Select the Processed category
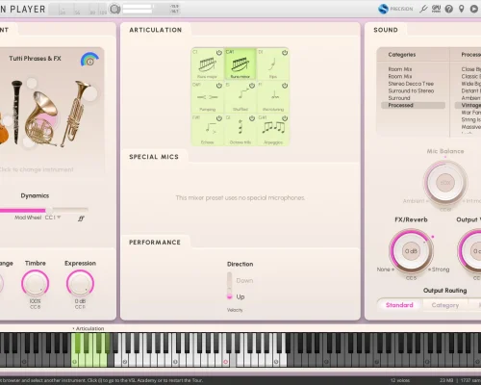Viewport: 481px width, 385px height. 413,105
